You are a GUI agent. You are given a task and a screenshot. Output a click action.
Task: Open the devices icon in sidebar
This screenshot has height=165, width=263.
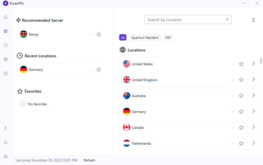coord(5,73)
